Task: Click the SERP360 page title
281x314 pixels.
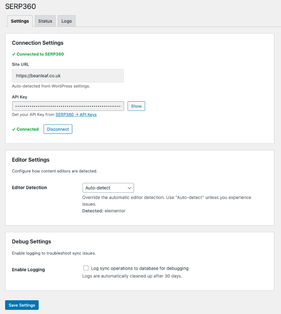Action: pyautogui.click(x=20, y=6)
